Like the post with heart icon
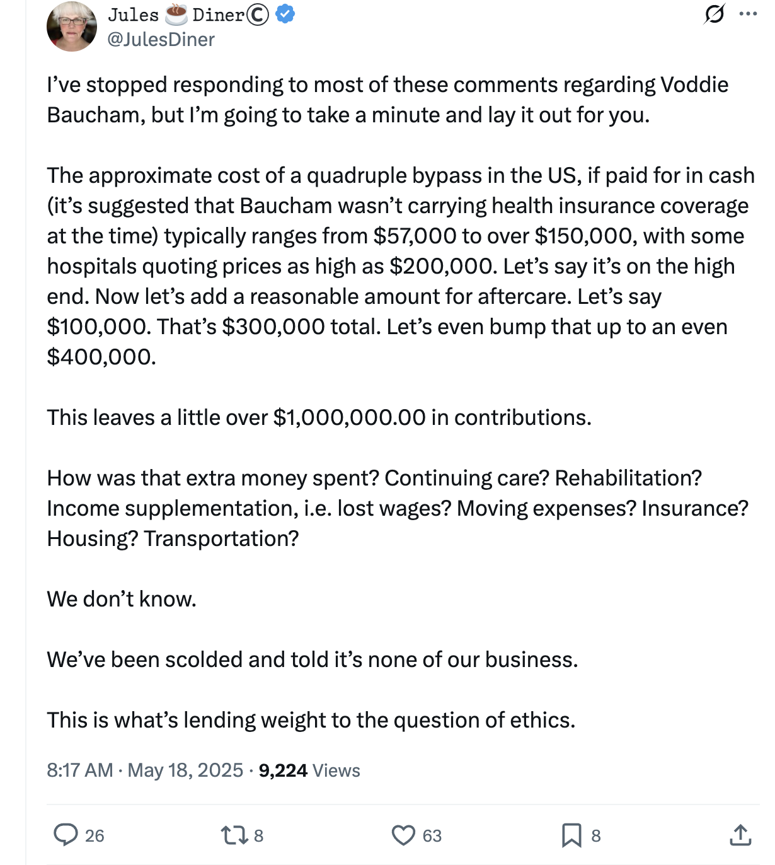 403,835
